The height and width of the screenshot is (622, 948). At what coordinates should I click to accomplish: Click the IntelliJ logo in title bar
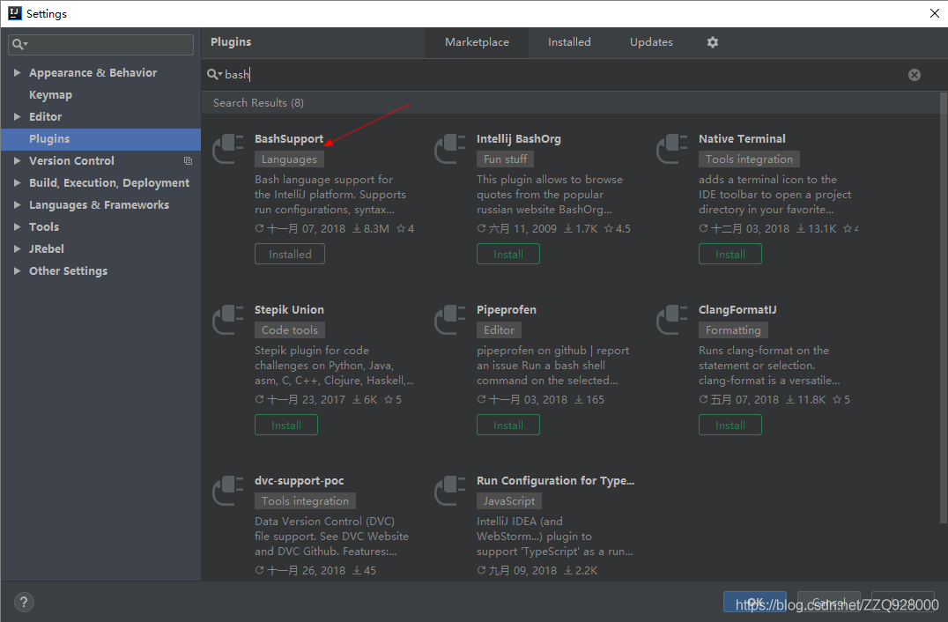[x=14, y=13]
